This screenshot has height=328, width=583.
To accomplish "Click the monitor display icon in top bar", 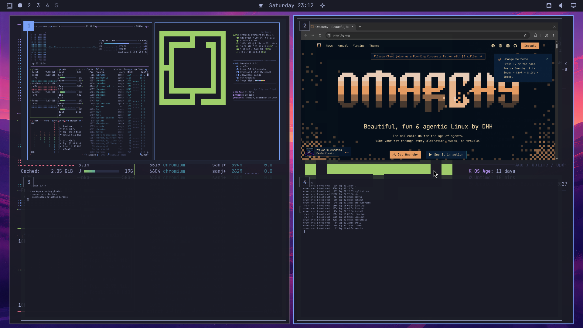I will pyautogui.click(x=573, y=5).
